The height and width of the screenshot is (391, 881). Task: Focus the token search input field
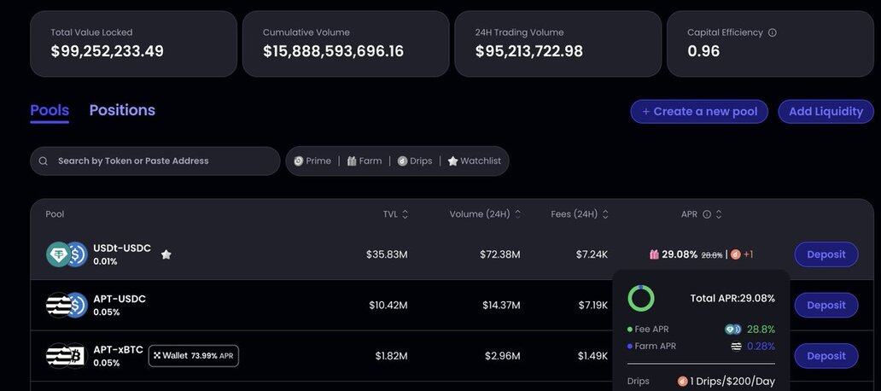coord(162,160)
